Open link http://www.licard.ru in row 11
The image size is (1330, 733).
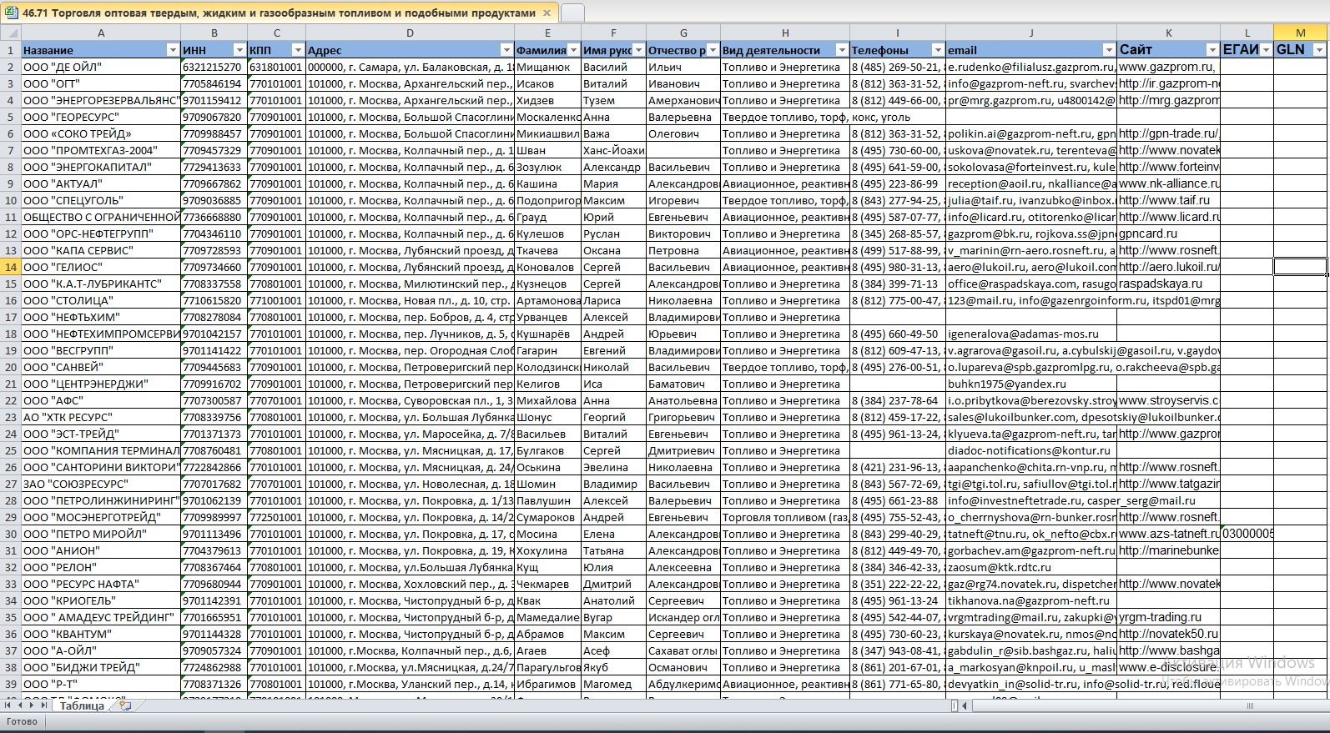click(x=1168, y=217)
